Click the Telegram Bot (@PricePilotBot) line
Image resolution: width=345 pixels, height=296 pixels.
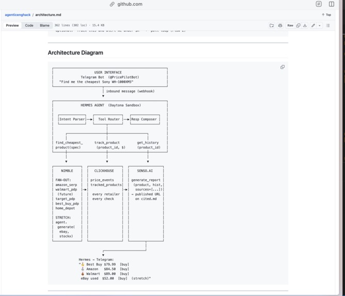coord(110,77)
